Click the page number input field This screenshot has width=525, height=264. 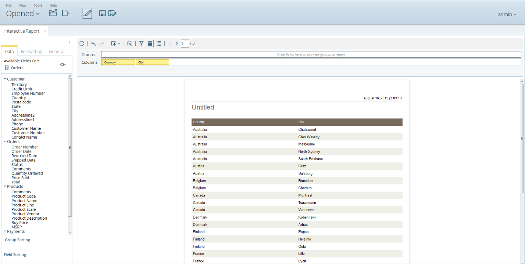point(185,44)
